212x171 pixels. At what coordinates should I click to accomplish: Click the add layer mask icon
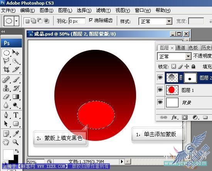pyautogui.click(x=185, y=117)
